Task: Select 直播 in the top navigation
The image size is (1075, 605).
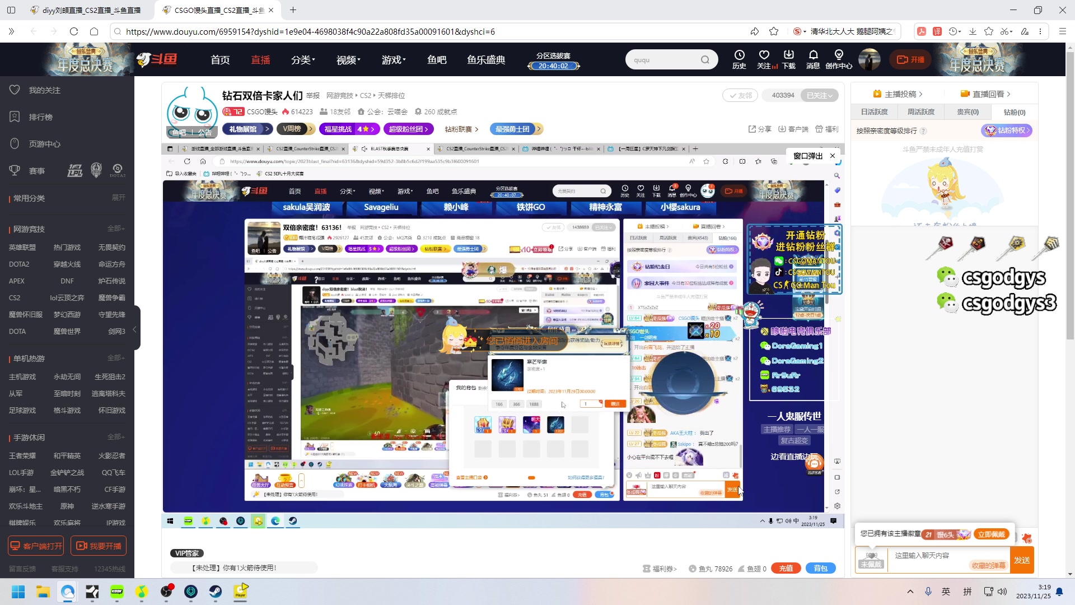Action: point(260,60)
